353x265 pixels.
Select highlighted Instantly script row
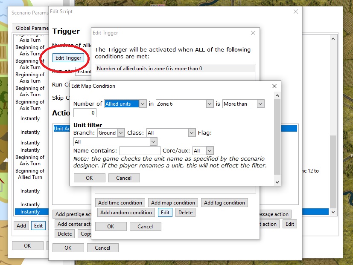point(31,212)
